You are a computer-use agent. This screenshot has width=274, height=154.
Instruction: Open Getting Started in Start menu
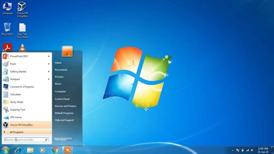tap(27, 71)
